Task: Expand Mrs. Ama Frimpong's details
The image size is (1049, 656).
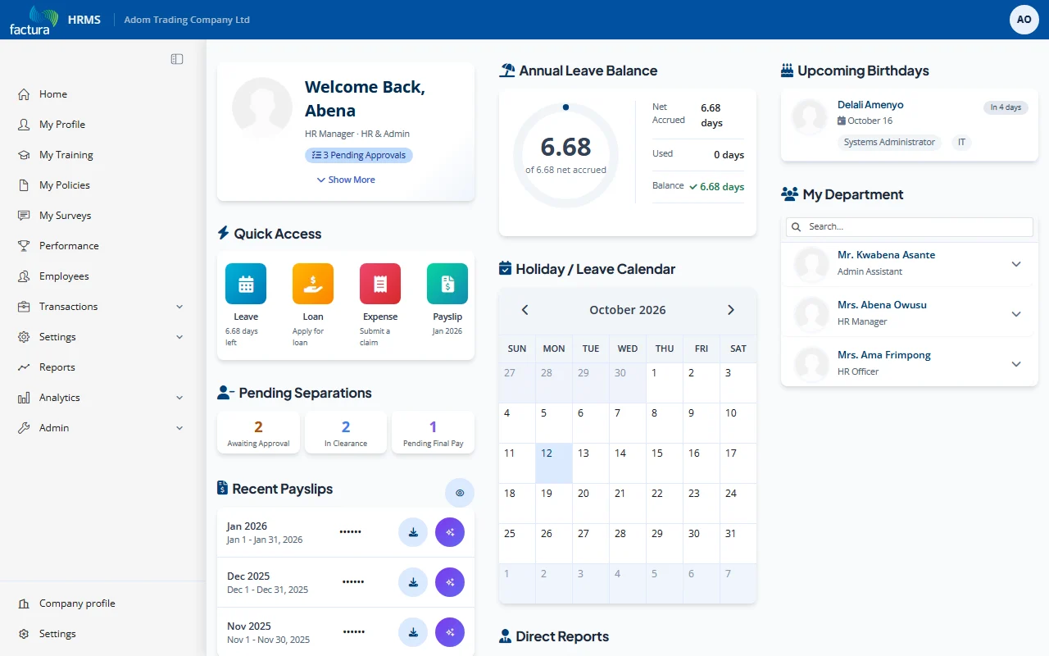Action: tap(1016, 364)
